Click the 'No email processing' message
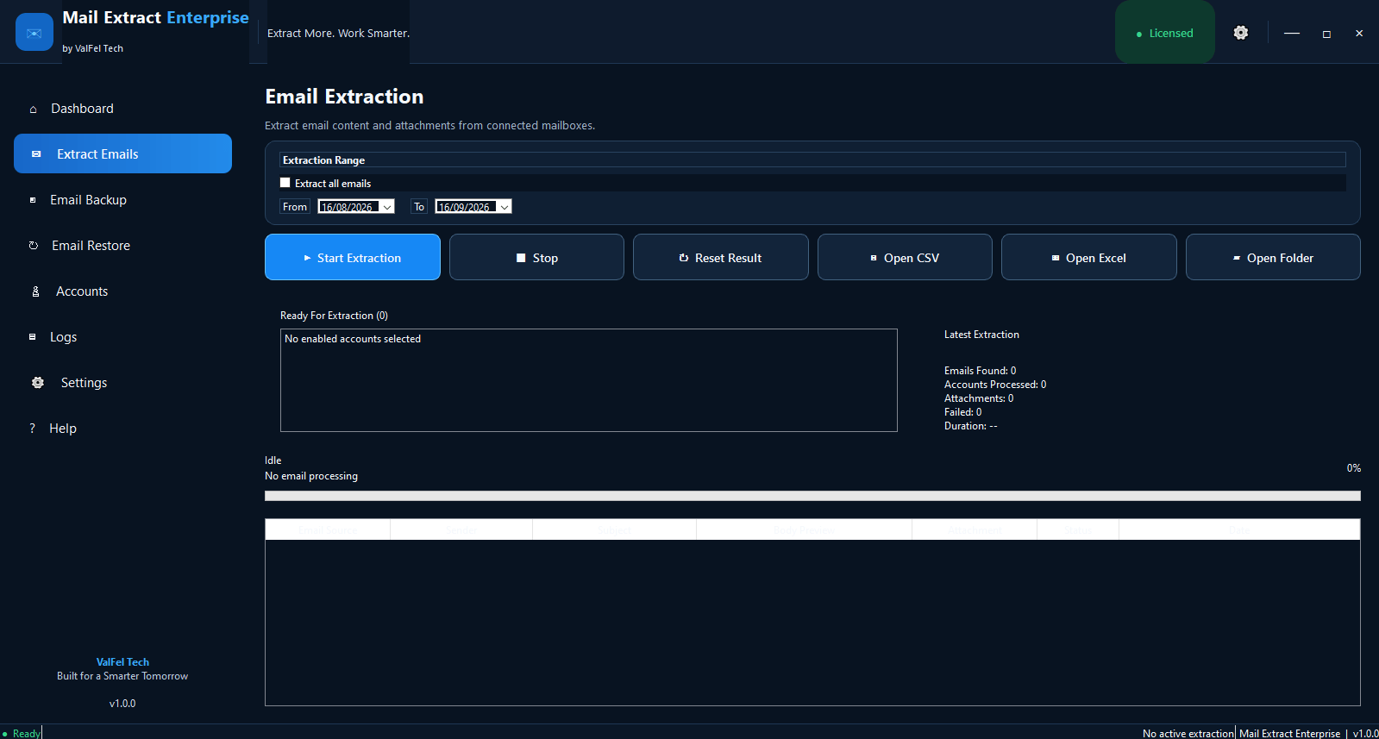The height and width of the screenshot is (739, 1379). 311,476
